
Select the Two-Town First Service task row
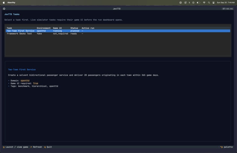[x=118, y=31]
